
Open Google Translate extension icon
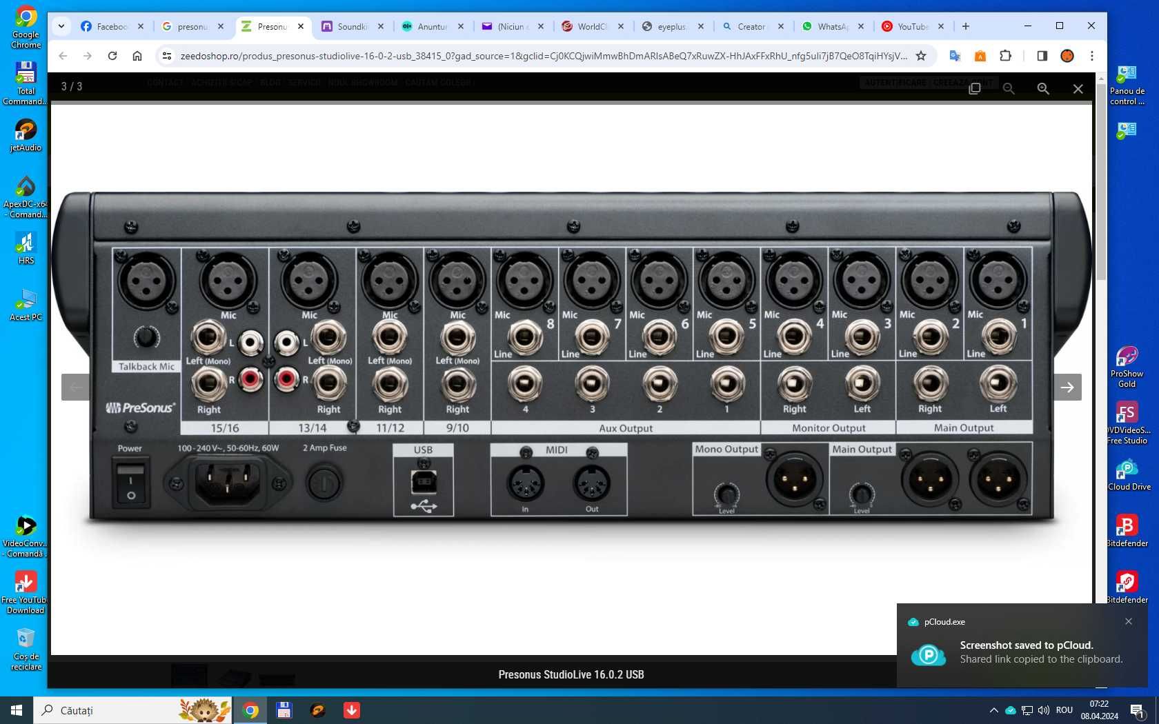coord(955,56)
